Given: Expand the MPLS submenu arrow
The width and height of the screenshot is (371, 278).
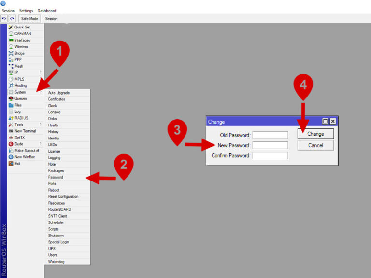Looking at the screenshot, I should point(41,79).
